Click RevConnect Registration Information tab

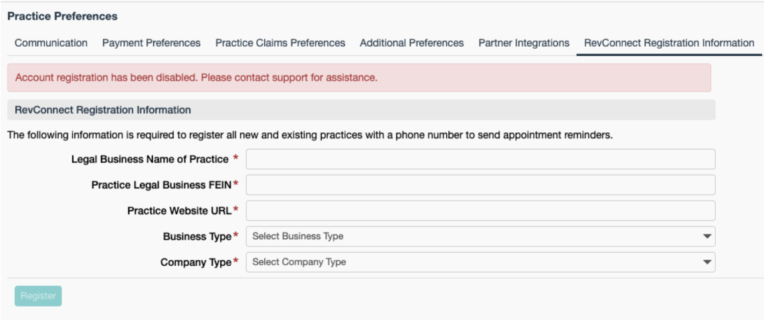point(669,43)
